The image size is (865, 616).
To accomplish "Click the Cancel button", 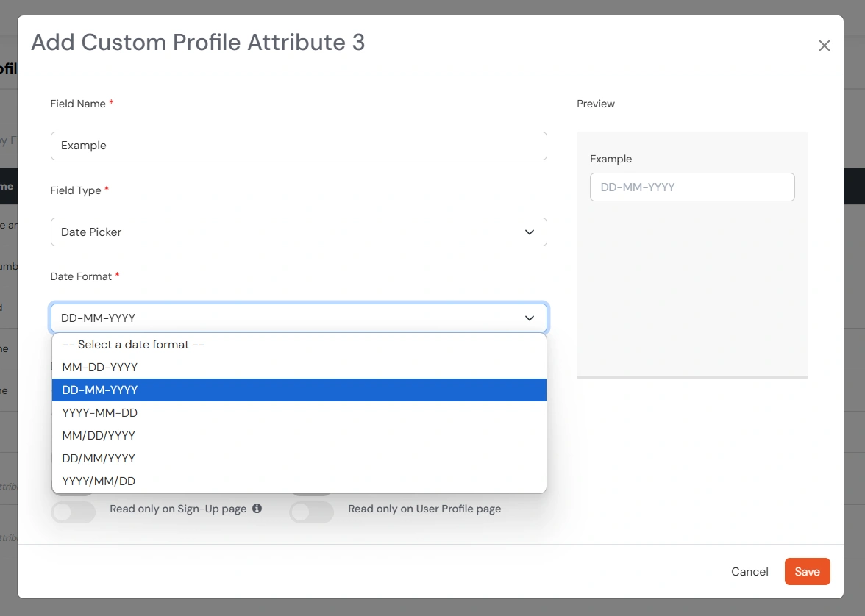I will (750, 571).
